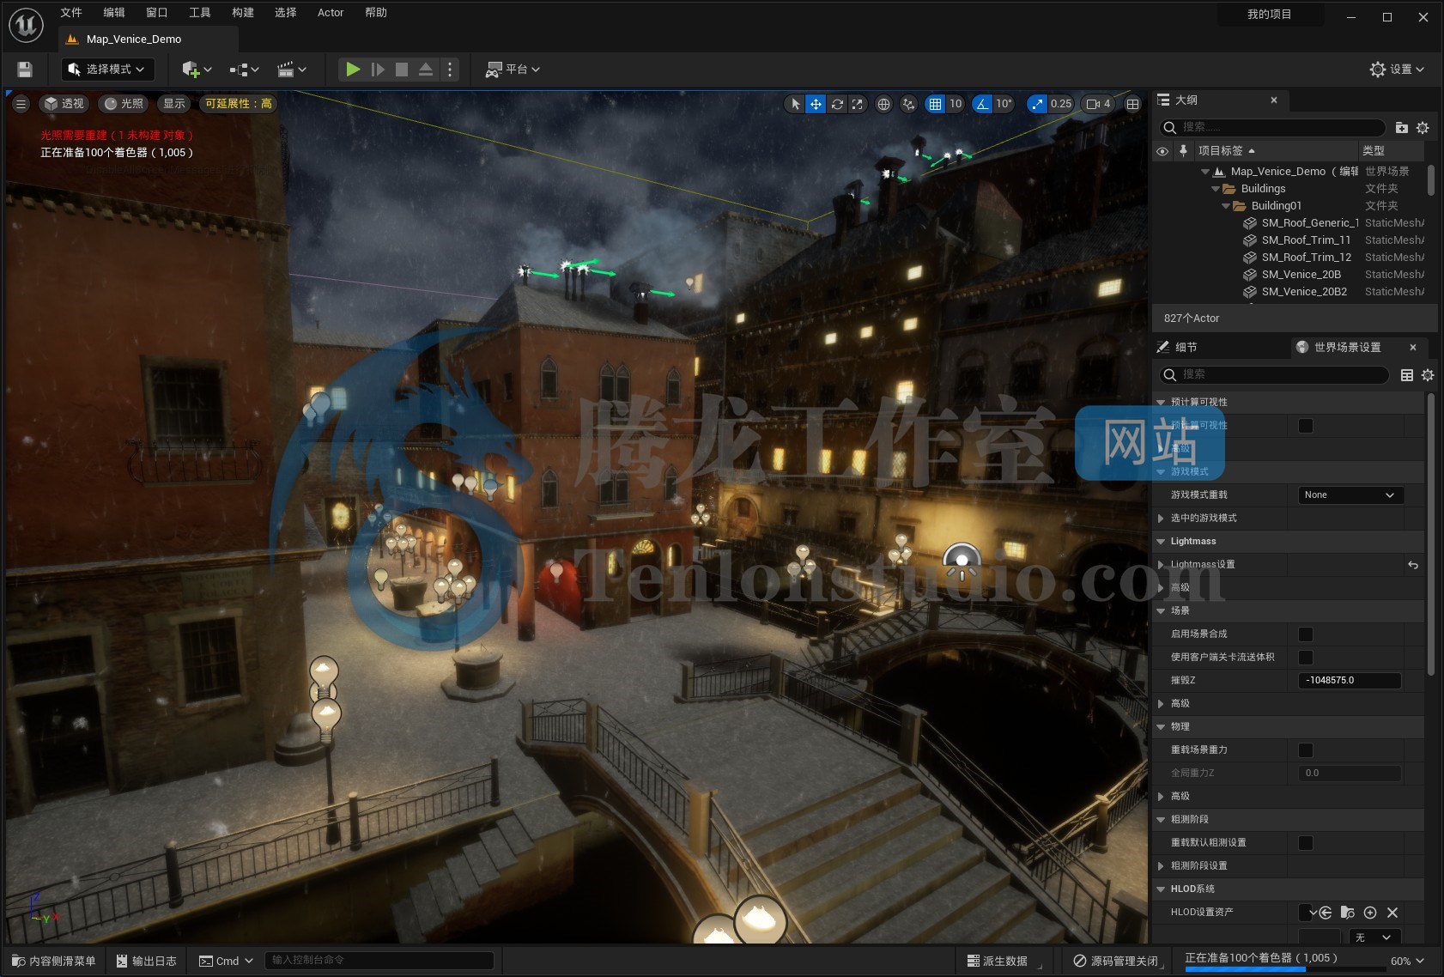Toggle rotation angle snapping icon
This screenshot has width=1444, height=977.
tap(982, 104)
